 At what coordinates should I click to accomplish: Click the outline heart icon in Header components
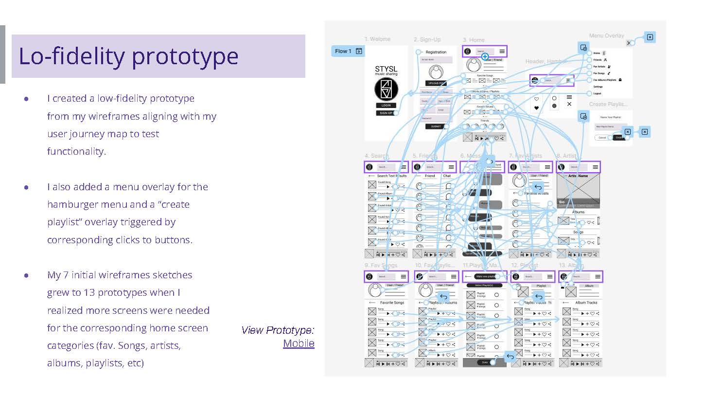point(536,99)
